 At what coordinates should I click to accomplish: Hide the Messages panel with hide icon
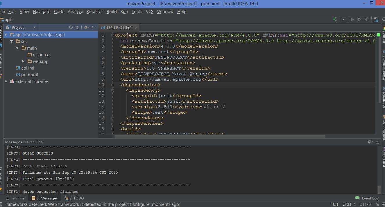pos(377,142)
